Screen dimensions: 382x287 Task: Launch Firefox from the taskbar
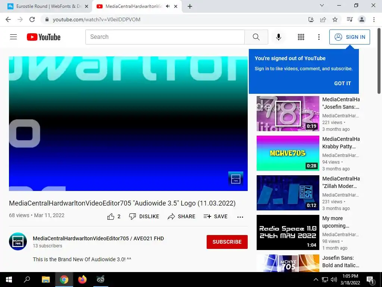(82, 280)
